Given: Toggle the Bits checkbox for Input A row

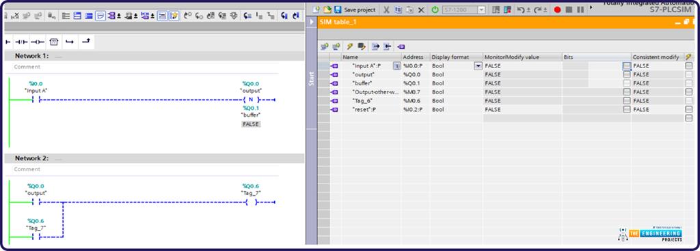Looking at the screenshot, I should (627, 66).
